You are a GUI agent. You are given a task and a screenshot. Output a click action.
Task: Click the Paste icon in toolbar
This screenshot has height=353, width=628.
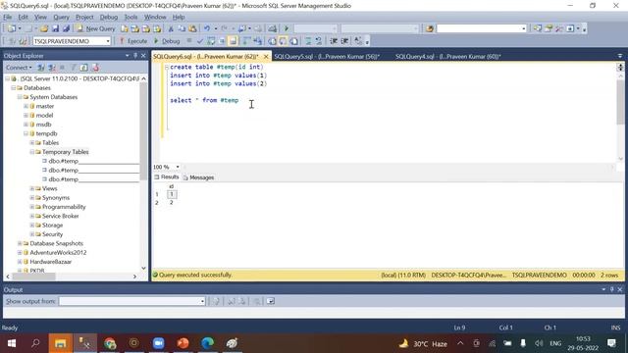point(192,28)
